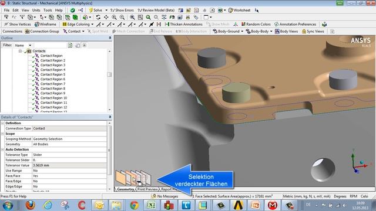Open the Worksheet view
Screen dimensions: 376x211
click(x=239, y=11)
